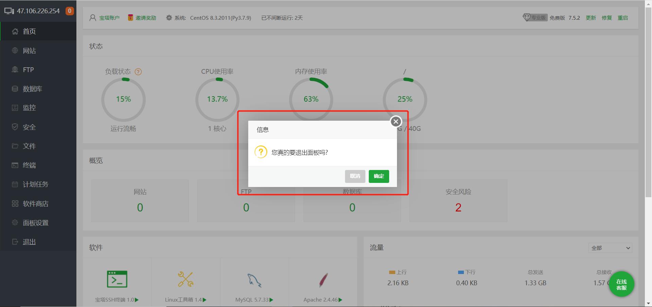Screen dimensions: 652x307
Task: Click the home icon next to 首页
Action: pyautogui.click(x=15, y=31)
